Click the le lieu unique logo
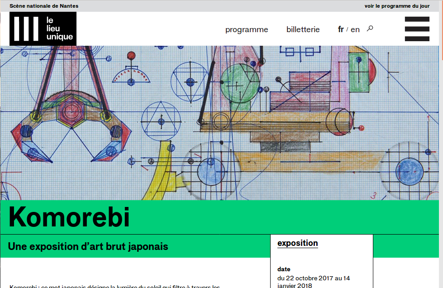Screen dimensions: 443x288 tap(43, 29)
